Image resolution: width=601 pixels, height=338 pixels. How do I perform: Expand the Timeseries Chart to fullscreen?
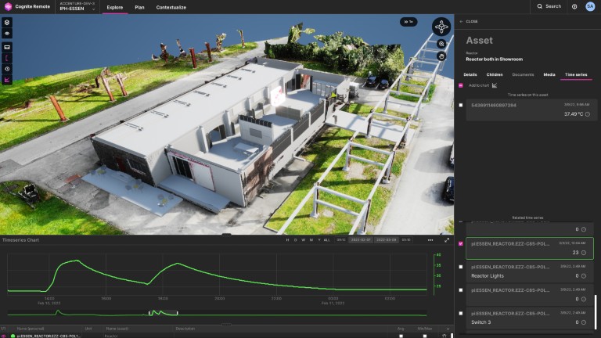447,240
